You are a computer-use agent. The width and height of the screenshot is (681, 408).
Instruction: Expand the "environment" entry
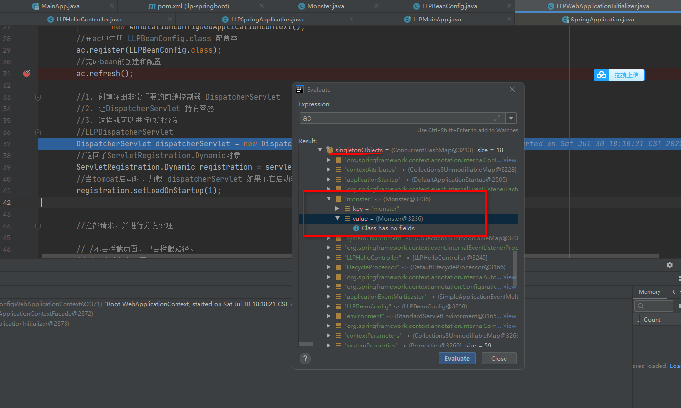tap(329, 316)
